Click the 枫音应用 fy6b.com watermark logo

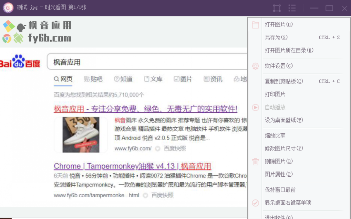click(37, 32)
